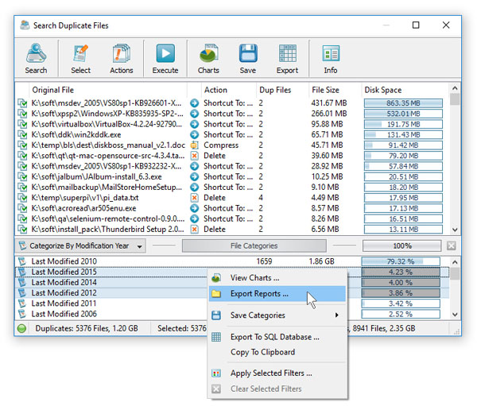
Task: Click category icon of Last Modified 2010
Action: point(22,261)
